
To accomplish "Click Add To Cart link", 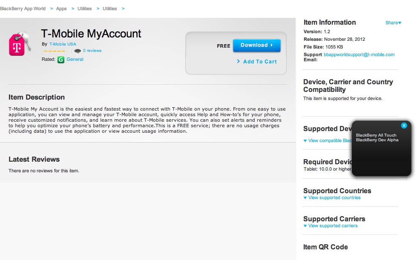I will point(260,62).
